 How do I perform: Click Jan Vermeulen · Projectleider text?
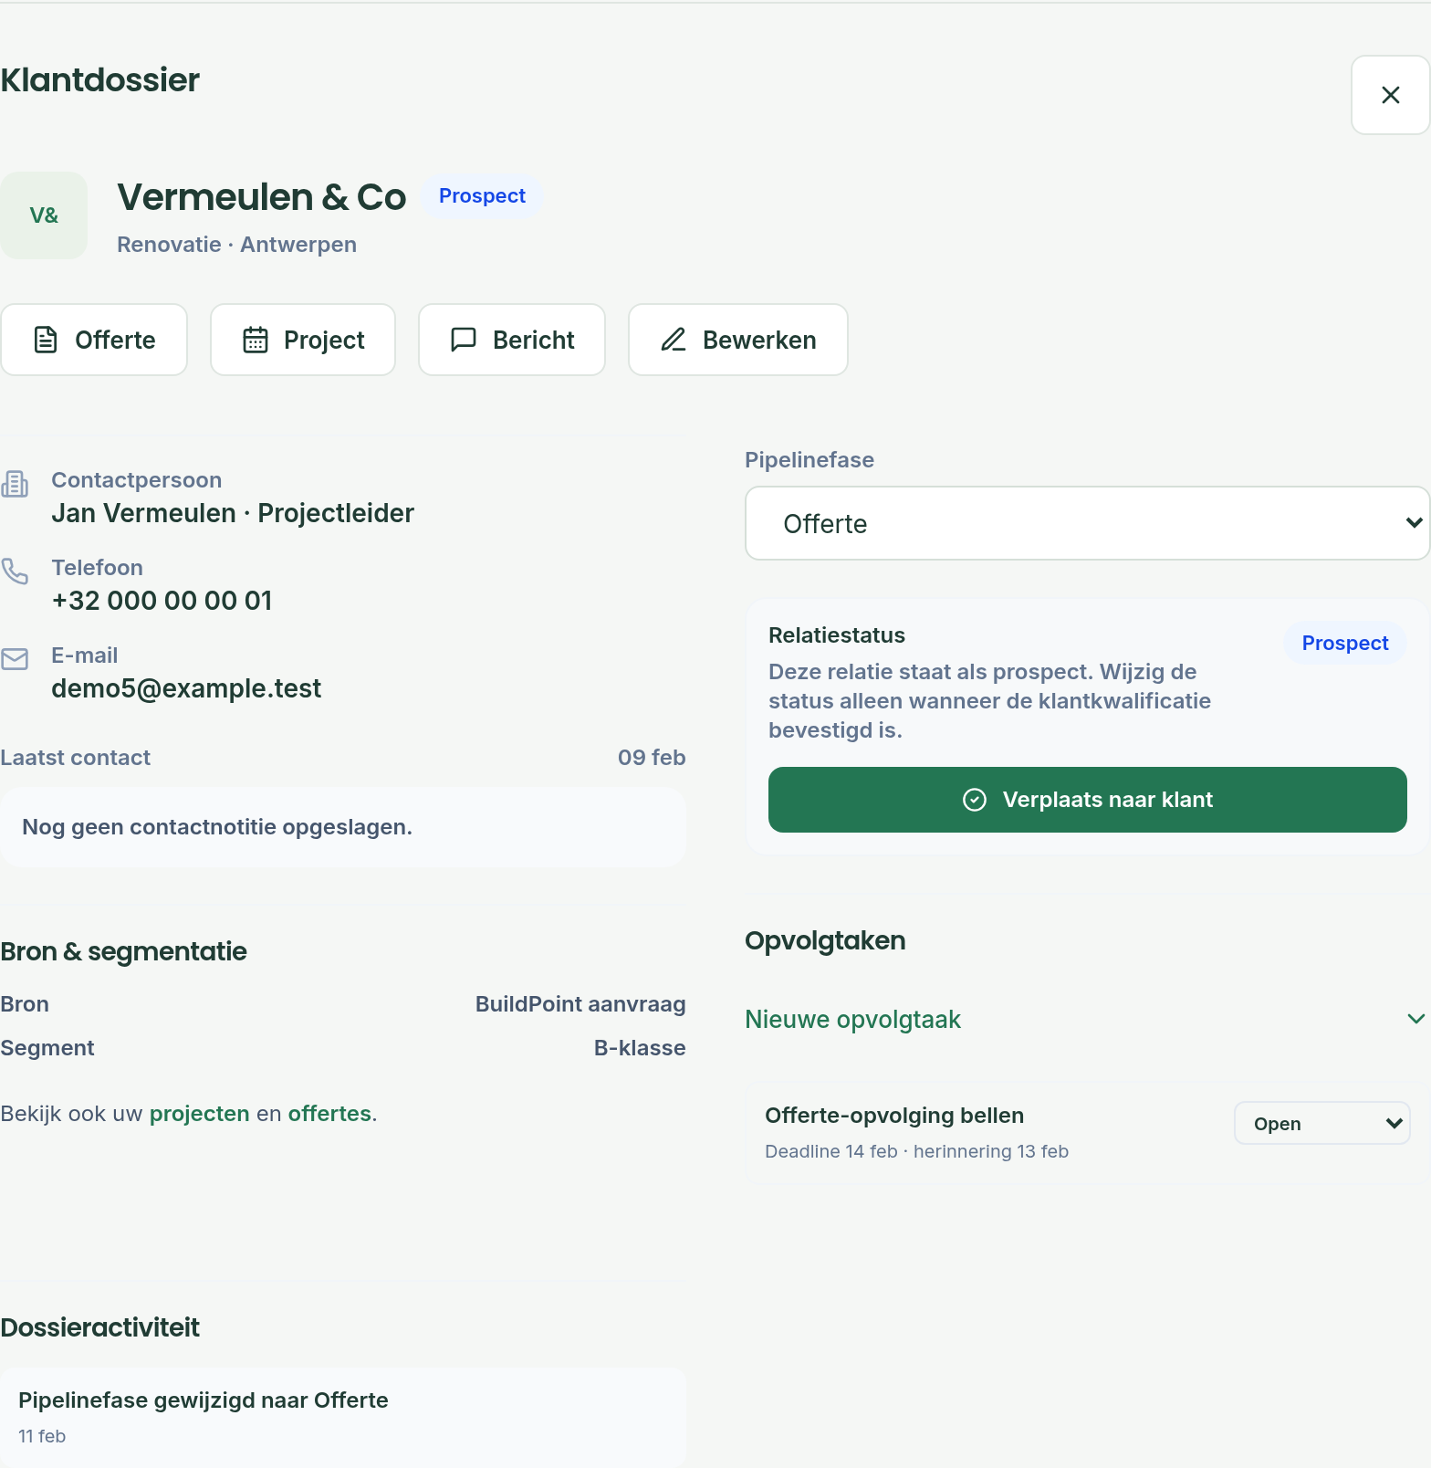tap(233, 513)
